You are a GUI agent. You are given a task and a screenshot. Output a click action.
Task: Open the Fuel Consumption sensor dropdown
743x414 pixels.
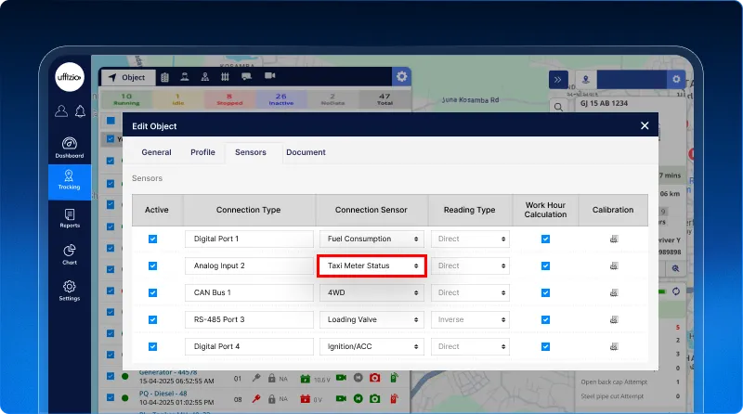click(372, 239)
